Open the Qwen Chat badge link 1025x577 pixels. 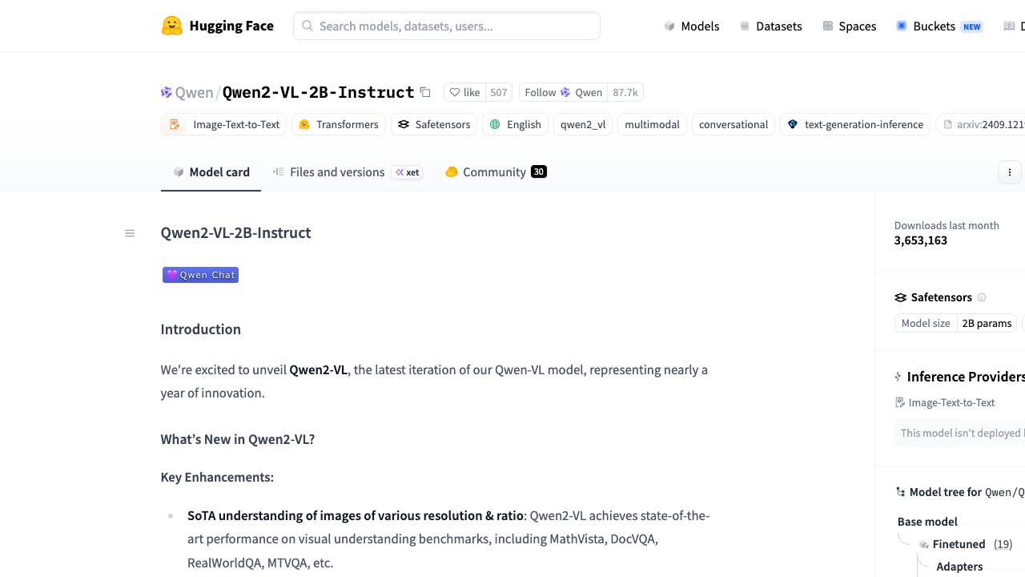pos(200,275)
